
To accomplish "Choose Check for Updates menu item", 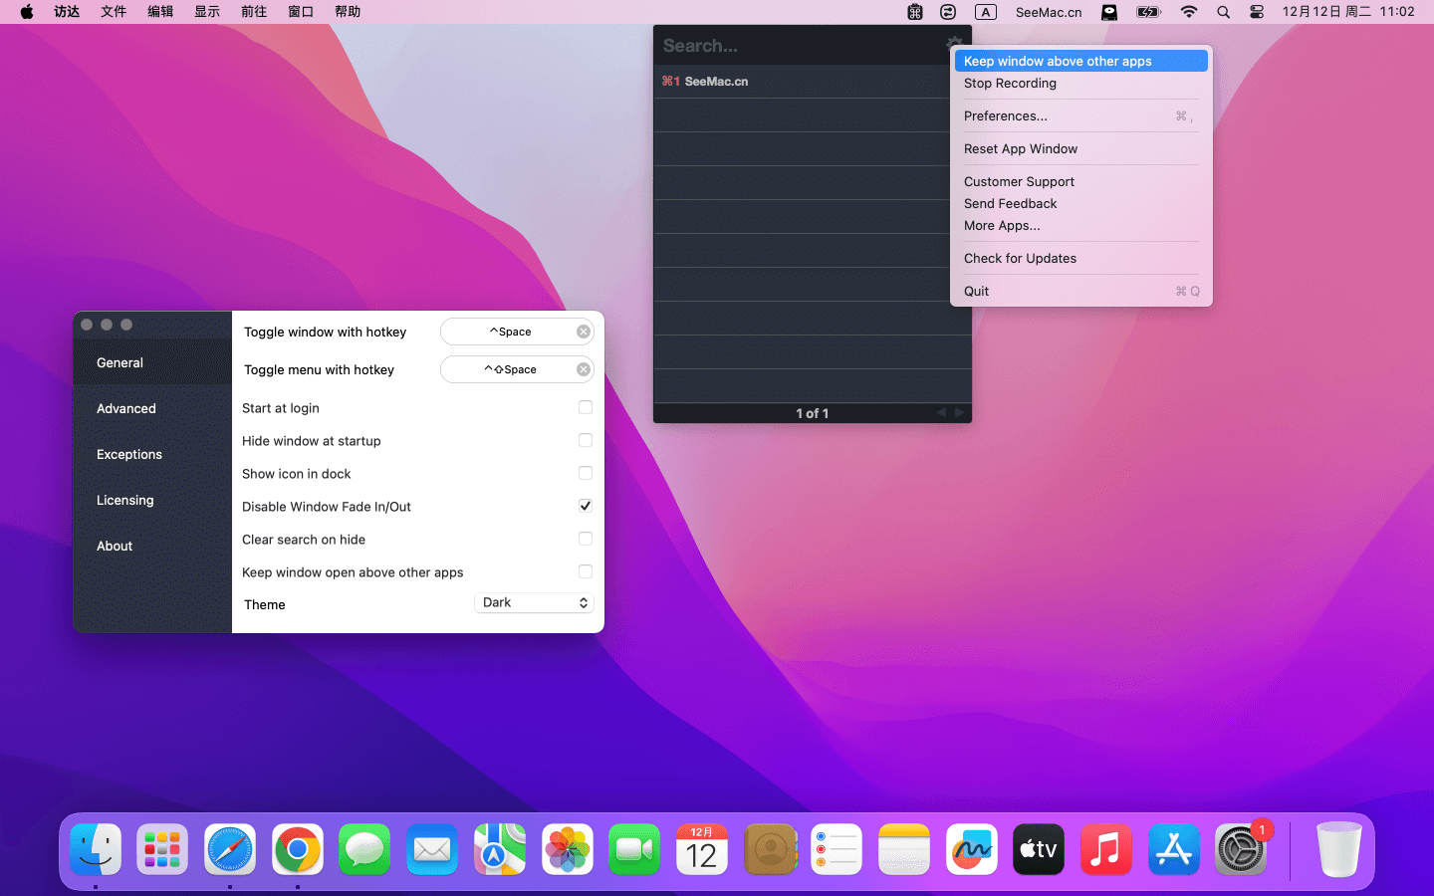I will click(1020, 258).
